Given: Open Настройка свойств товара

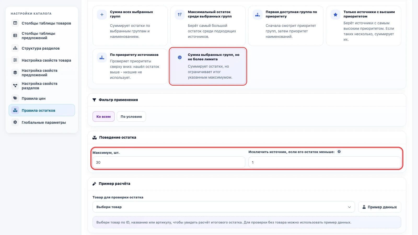Looking at the screenshot, I should [x=42, y=60].
